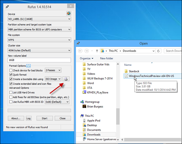Click the Back arrow in Open dialog

pyautogui.click(x=80, y=51)
